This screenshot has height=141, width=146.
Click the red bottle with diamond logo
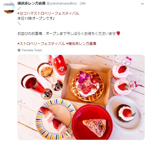coord(59,65)
